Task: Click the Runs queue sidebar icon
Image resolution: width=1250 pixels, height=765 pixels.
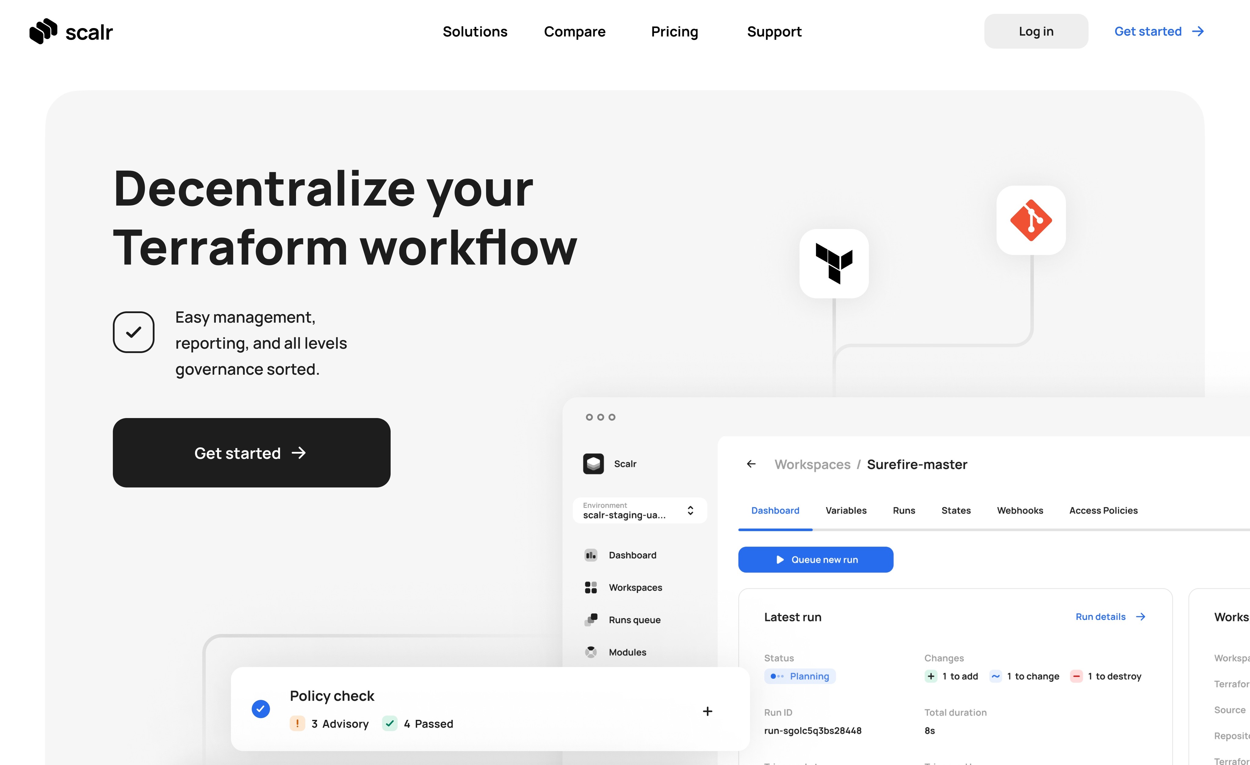Action: [x=591, y=620]
